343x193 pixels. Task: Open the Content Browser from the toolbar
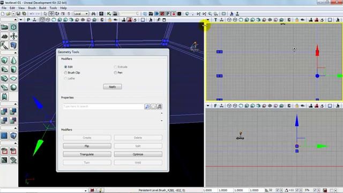pos(101,13)
